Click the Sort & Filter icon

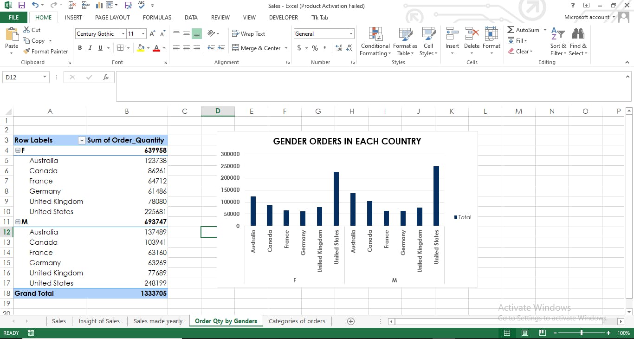pyautogui.click(x=558, y=34)
